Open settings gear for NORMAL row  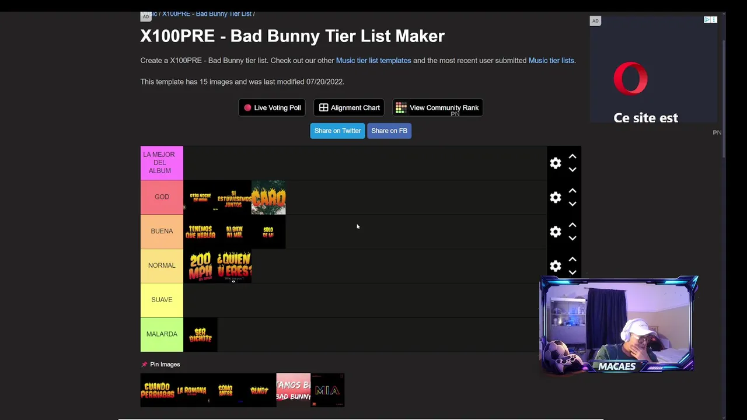pyautogui.click(x=556, y=266)
